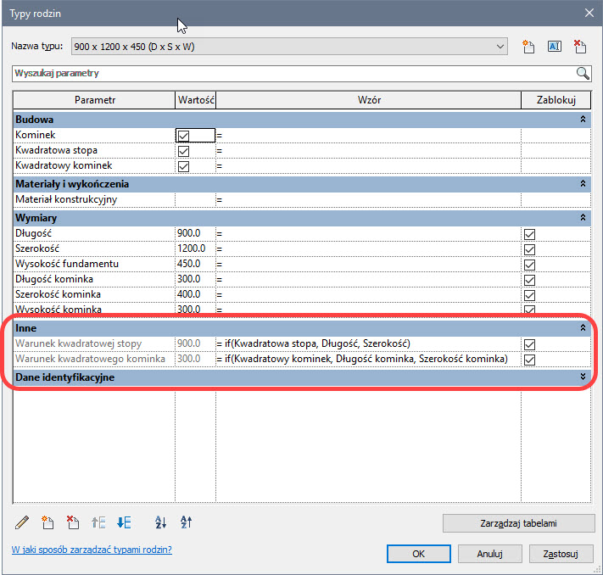Move the parameter up with arrow icon
Image resolution: width=603 pixels, height=575 pixels.
tap(98, 522)
